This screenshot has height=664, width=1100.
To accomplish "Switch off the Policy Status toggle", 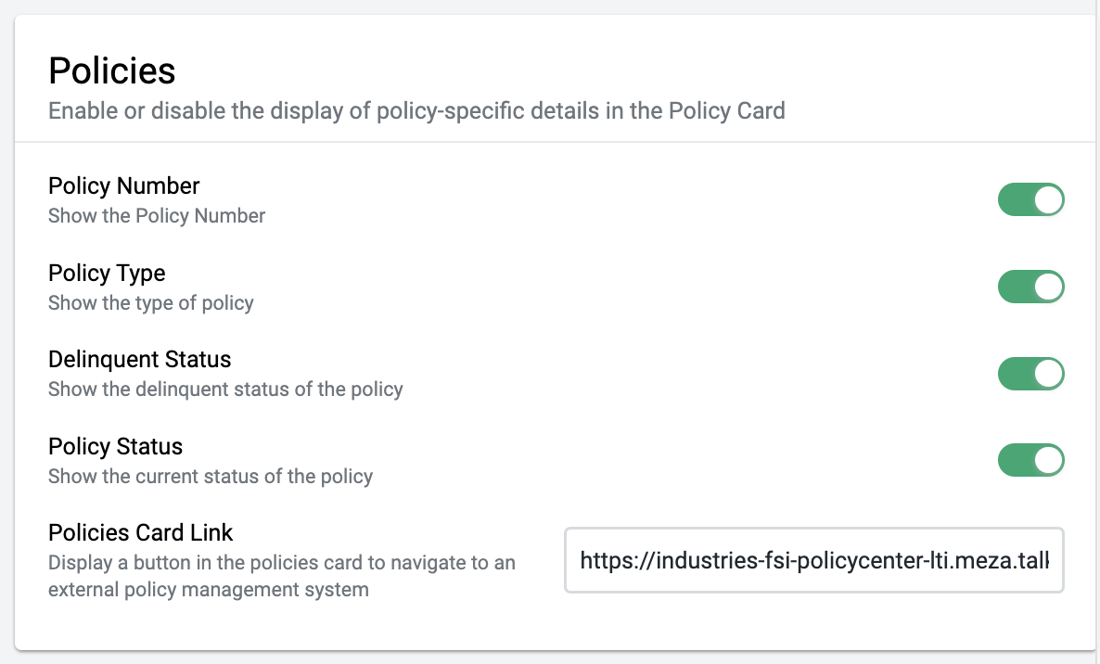I will (1031, 460).
